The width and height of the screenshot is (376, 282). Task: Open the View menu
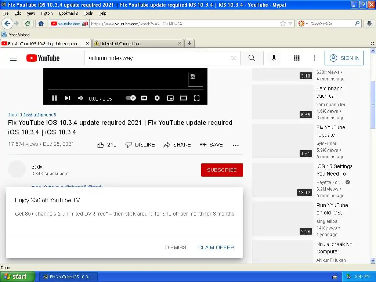(x=31, y=13)
